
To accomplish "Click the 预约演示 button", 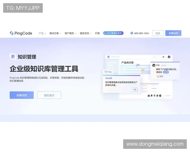I will tap(49, 95).
